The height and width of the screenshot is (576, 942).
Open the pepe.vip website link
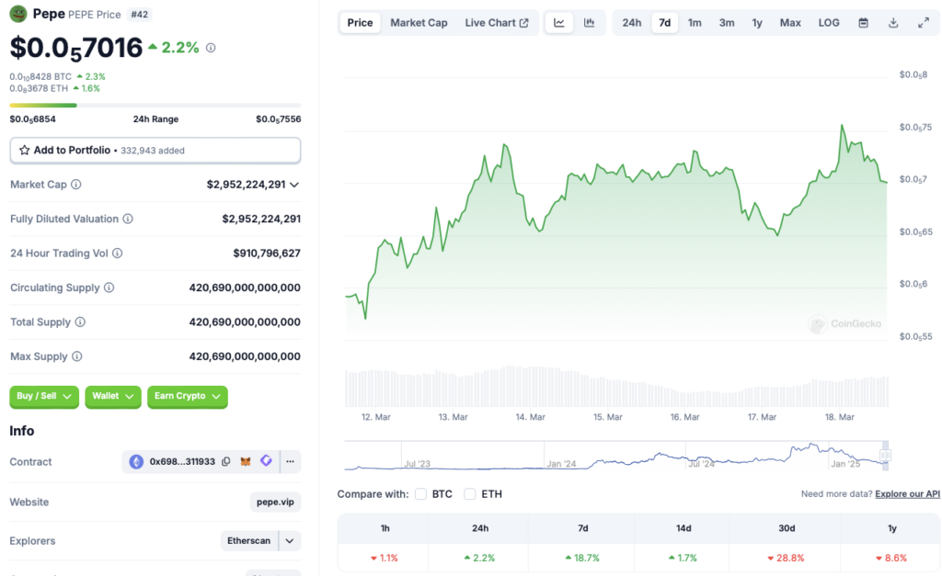pyautogui.click(x=275, y=502)
